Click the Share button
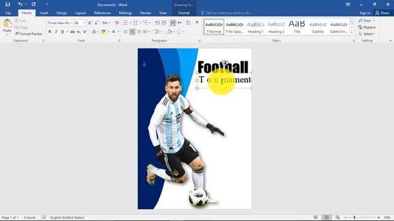Image resolution: width=394 pixels, height=221 pixels. [x=382, y=13]
